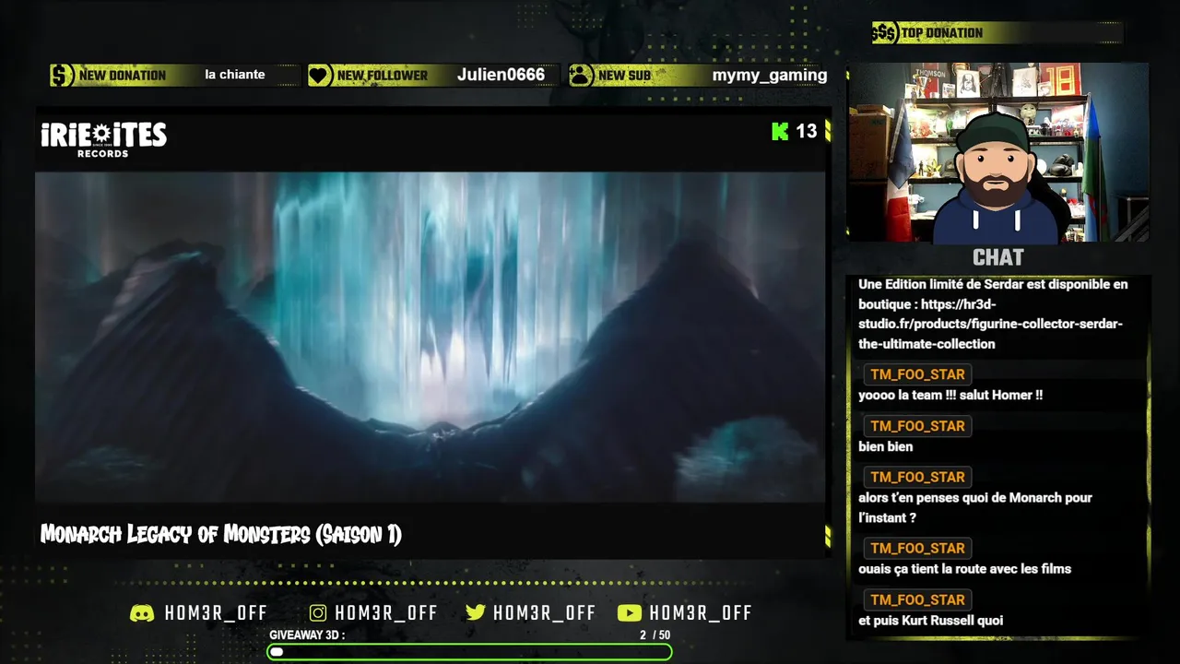Click the chat message 'bien bien'

(886, 446)
